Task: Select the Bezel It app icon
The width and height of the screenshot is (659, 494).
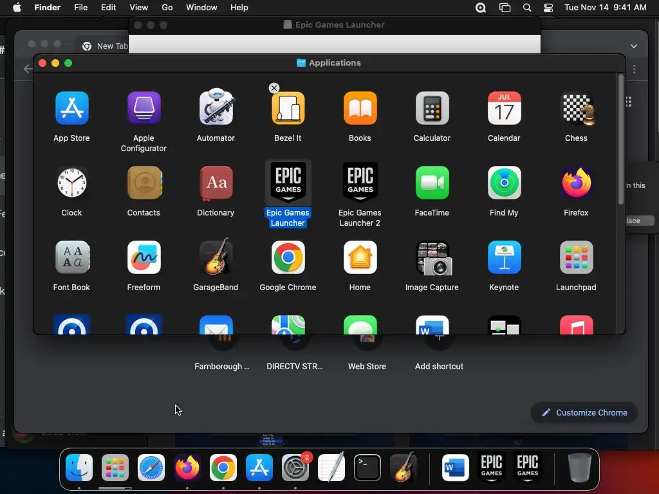Action: coord(288,108)
